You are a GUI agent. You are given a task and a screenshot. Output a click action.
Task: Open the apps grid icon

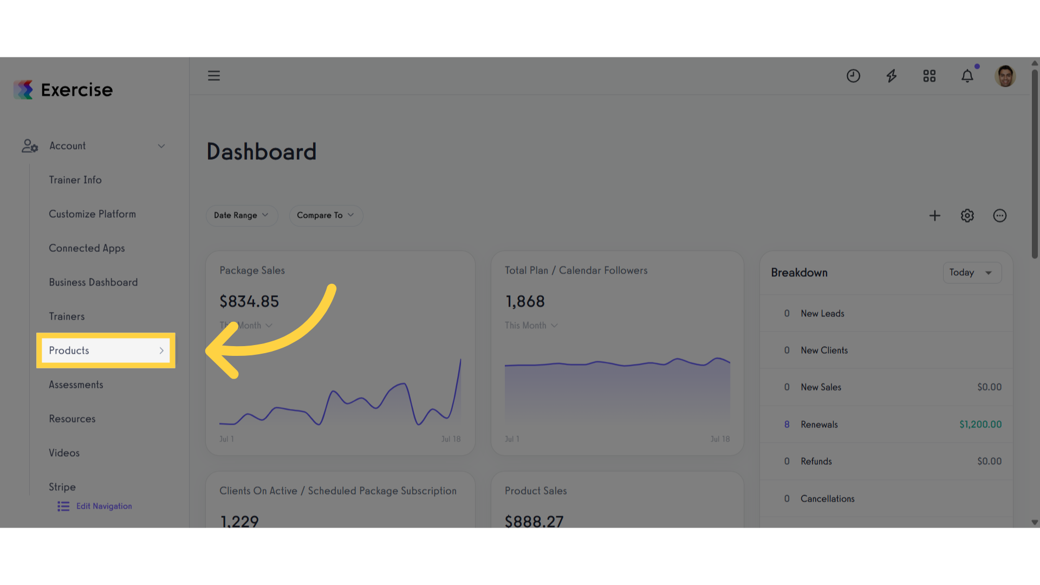coord(929,76)
